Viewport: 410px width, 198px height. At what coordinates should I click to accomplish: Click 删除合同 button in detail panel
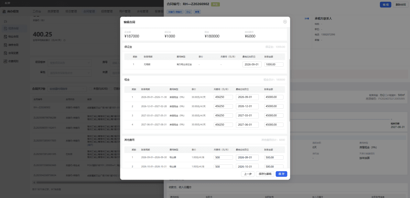click(x=401, y=5)
